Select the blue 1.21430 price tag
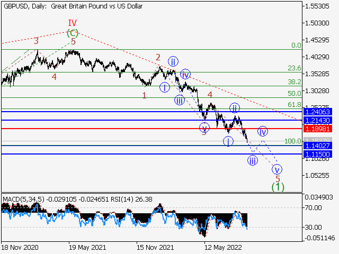Screen dimensions: 339x254 [318, 120]
